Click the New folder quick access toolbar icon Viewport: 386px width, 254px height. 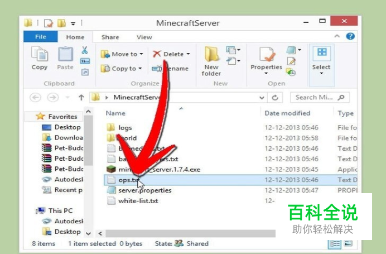tap(61, 23)
